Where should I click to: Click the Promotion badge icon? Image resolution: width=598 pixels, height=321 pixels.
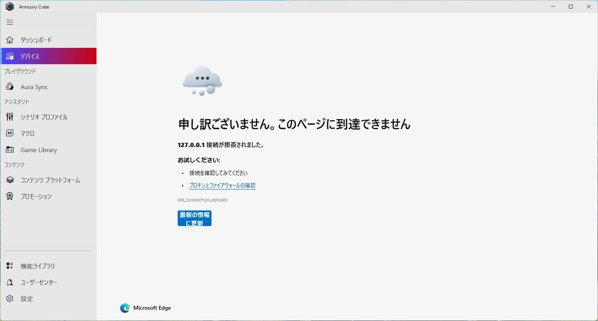coord(10,196)
